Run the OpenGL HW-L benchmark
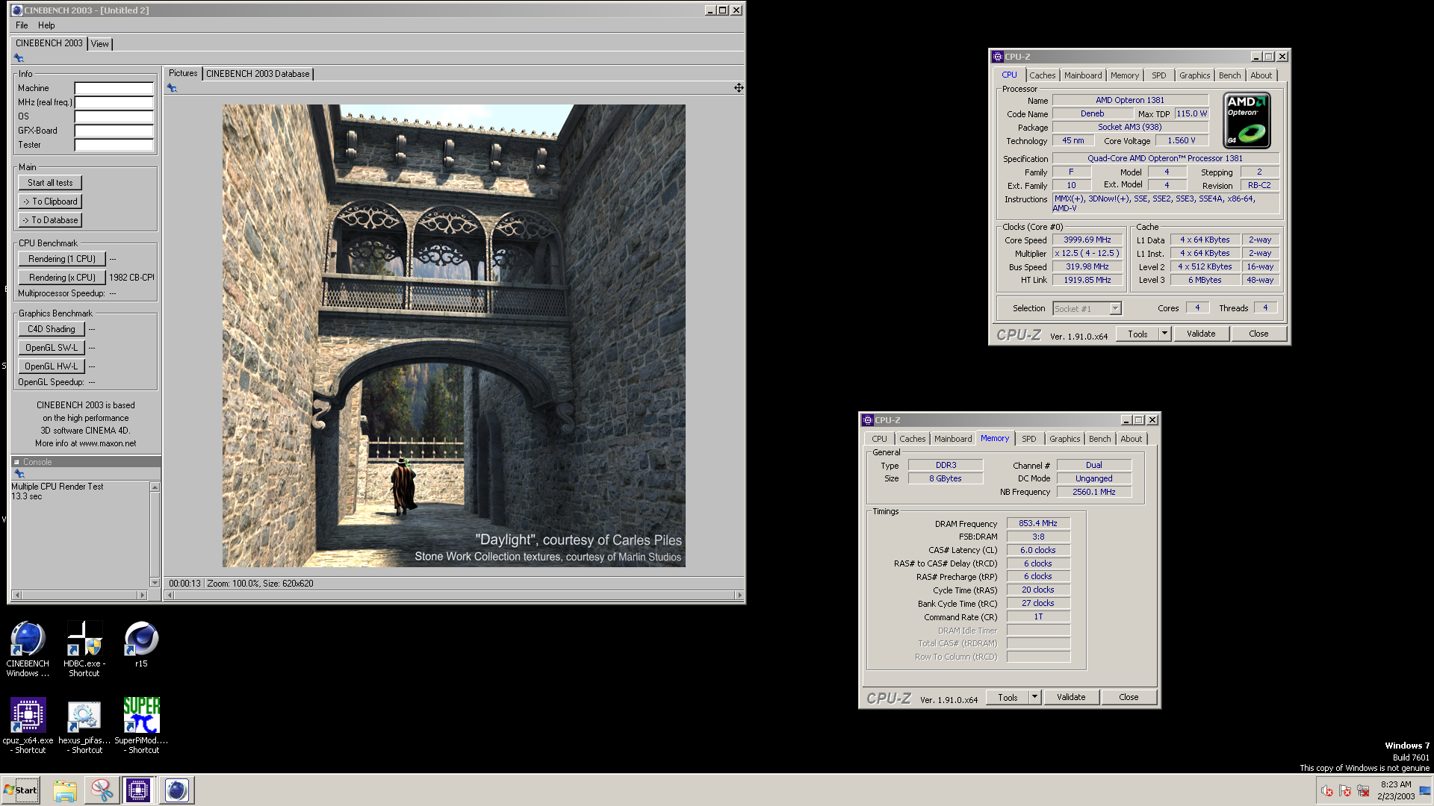1434x806 pixels. pos(52,366)
